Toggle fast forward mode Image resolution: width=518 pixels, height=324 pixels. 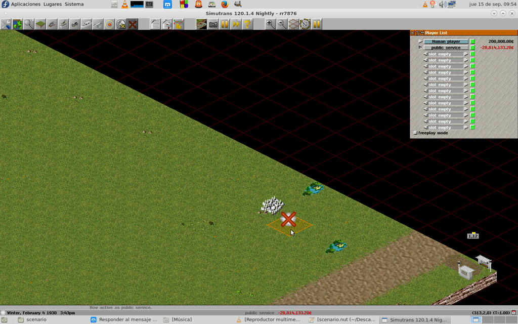[x=236, y=24]
